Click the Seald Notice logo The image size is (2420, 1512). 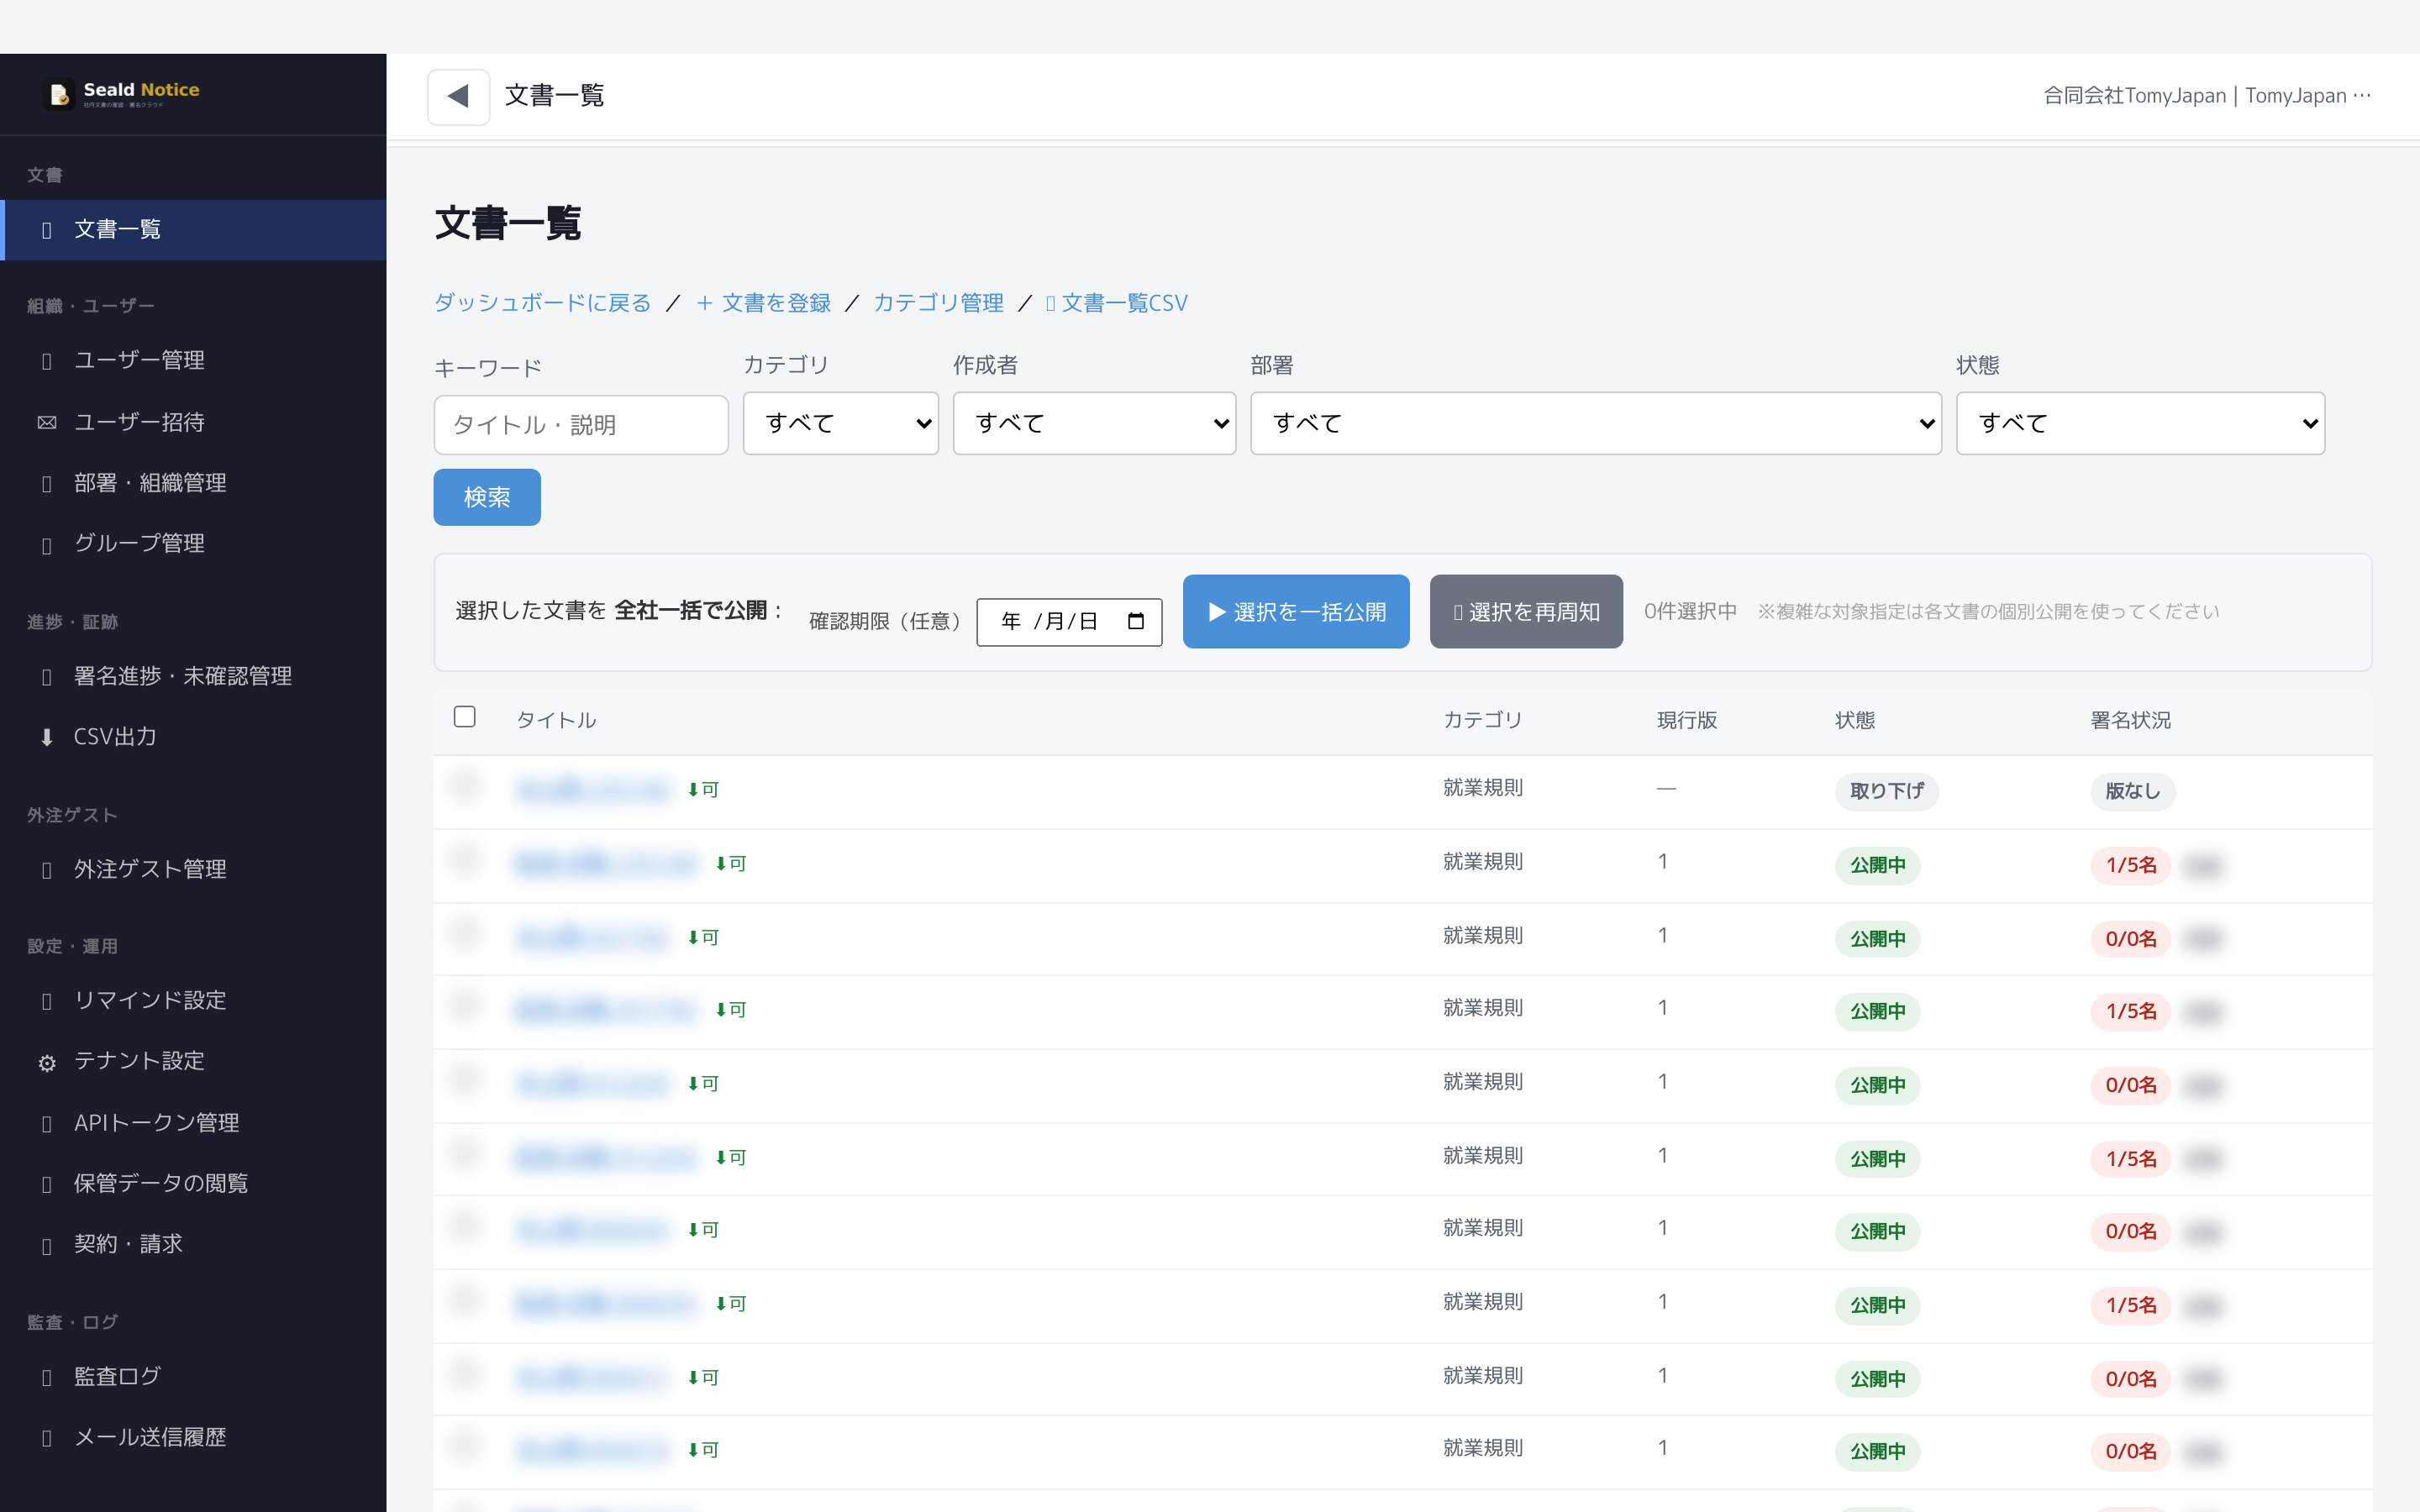pyautogui.click(x=122, y=94)
